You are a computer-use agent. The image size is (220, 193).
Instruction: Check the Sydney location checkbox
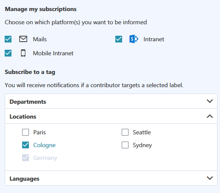[x=125, y=145]
